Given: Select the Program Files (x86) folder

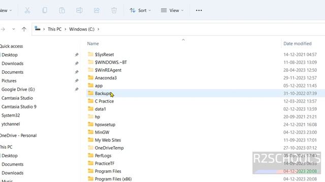Looking at the screenshot, I should 110,178.
